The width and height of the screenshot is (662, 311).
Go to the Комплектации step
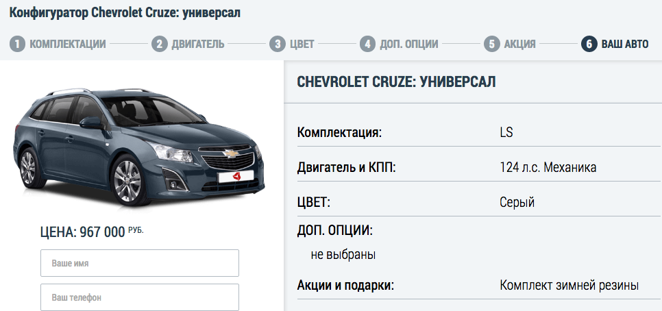pos(68,44)
